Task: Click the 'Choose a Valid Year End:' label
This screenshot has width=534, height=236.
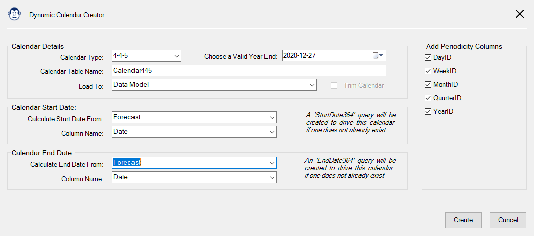Action: point(240,57)
